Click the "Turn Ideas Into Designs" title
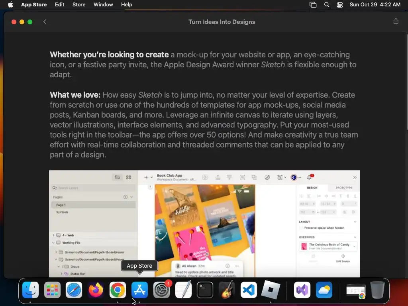The image size is (408, 306). point(222,22)
